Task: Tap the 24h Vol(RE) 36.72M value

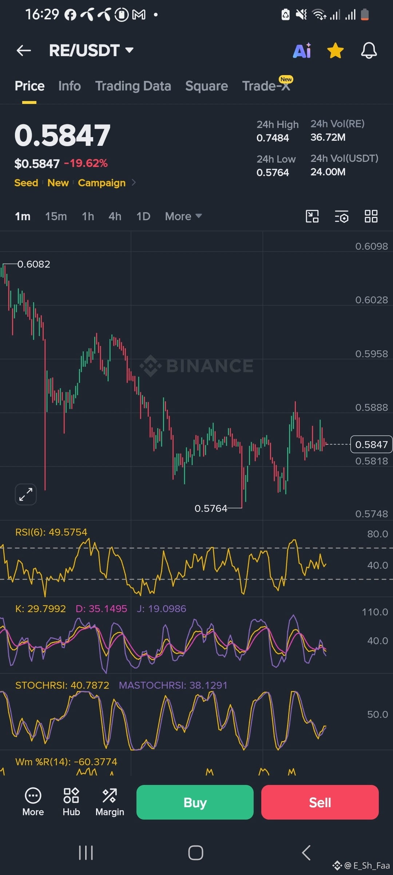Action: point(328,137)
